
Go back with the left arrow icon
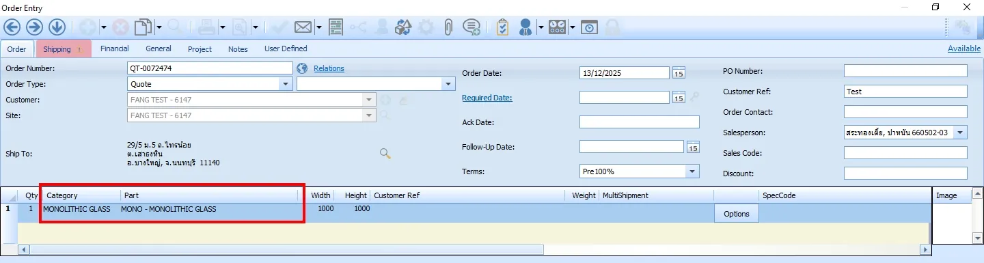click(x=12, y=27)
